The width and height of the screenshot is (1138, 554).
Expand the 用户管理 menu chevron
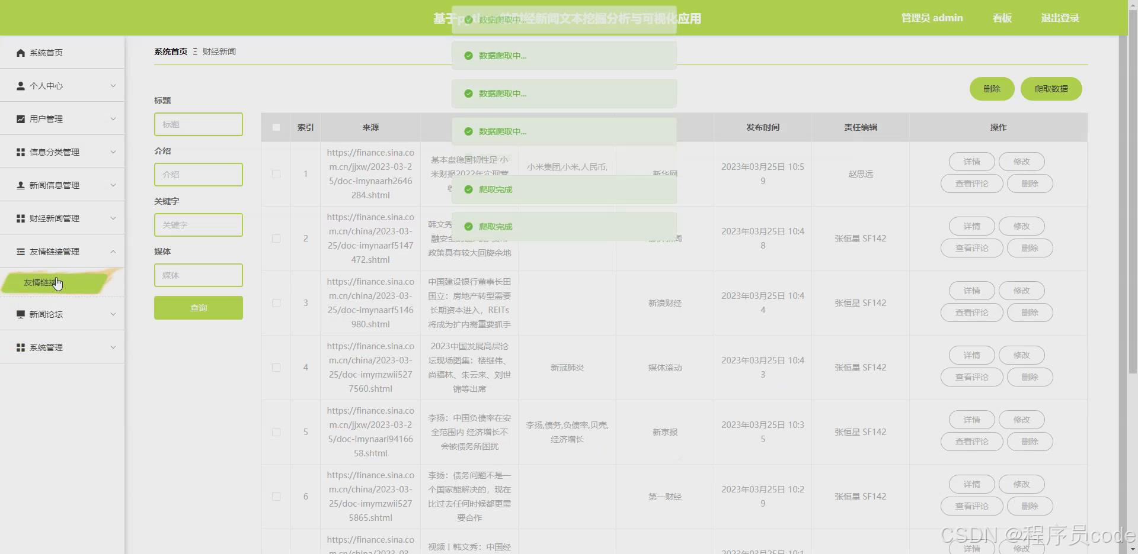pos(113,119)
